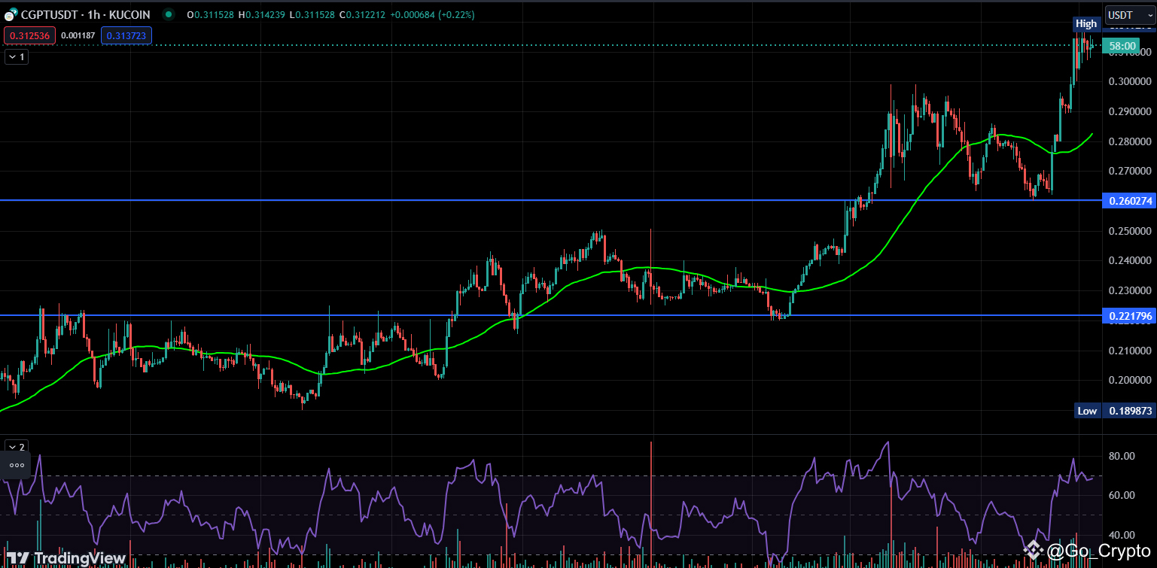The height and width of the screenshot is (568, 1157).
Task: Click the 0.189873 low price value
Action: click(x=1130, y=411)
